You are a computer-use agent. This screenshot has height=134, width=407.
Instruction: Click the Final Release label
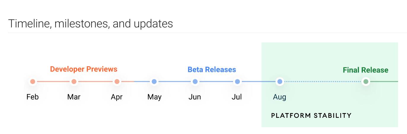(x=365, y=70)
